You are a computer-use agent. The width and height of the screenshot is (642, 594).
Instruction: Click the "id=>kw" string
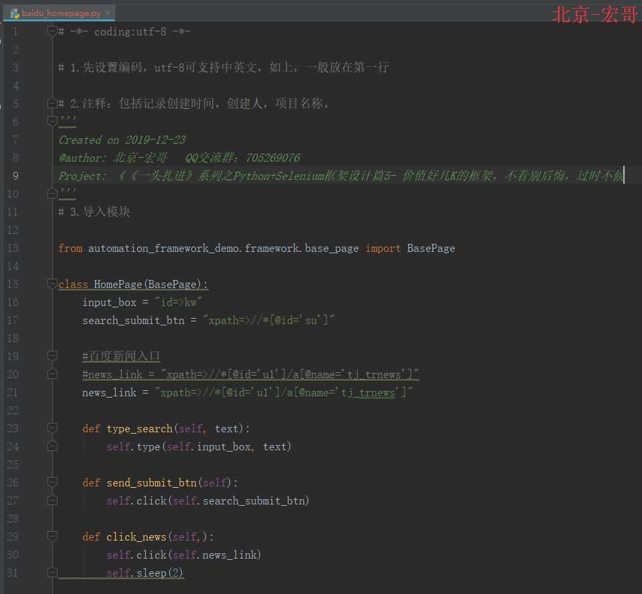pos(178,302)
